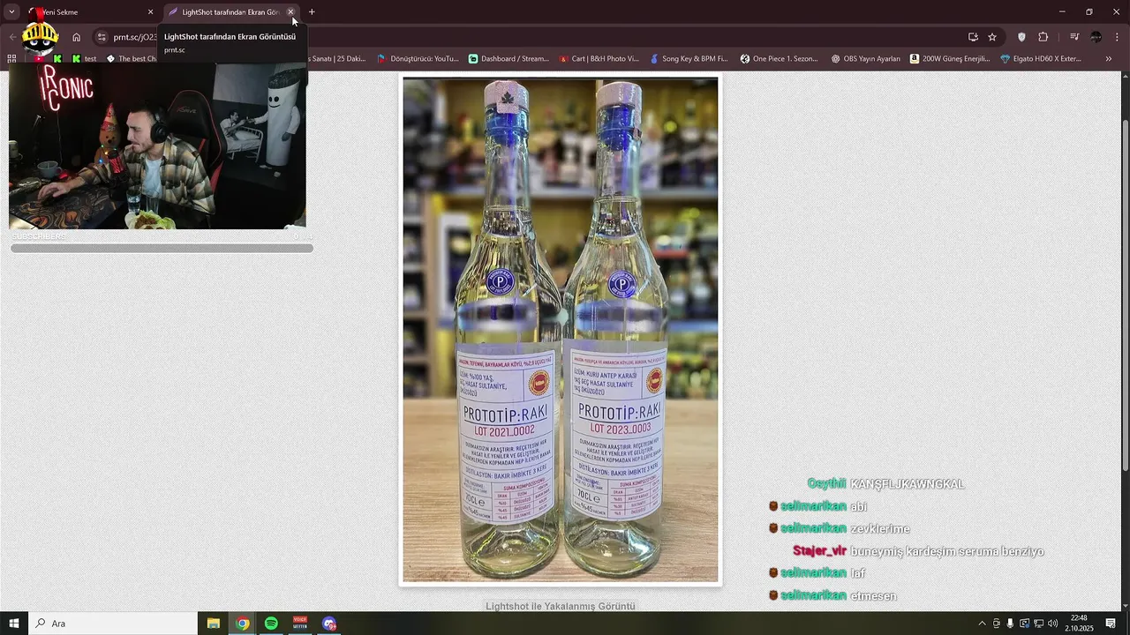Click chat message 'buneymiş kardeşim seruma benziyo'
This screenshot has height=635, width=1130.
tap(947, 551)
